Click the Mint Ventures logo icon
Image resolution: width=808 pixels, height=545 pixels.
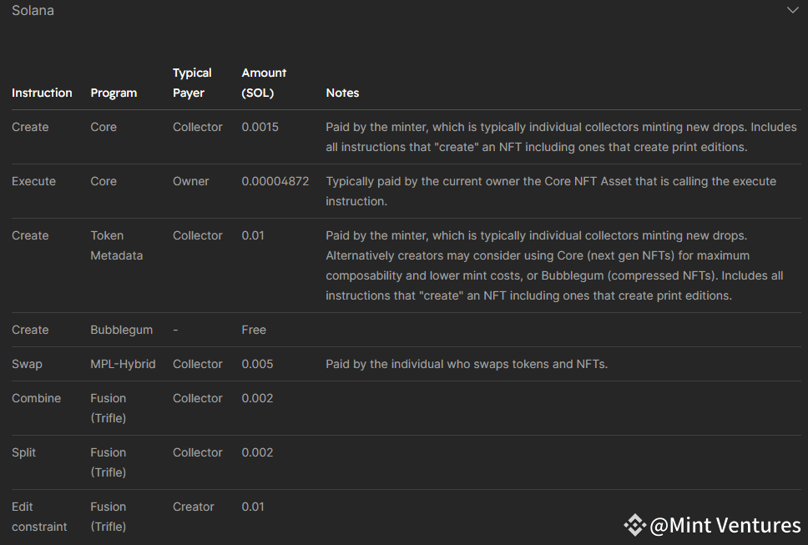click(x=634, y=525)
